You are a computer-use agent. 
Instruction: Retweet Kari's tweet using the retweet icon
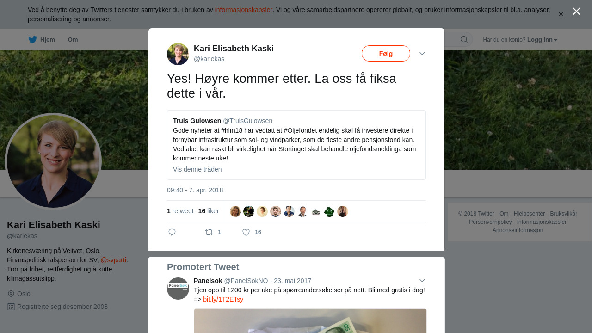pos(209,232)
